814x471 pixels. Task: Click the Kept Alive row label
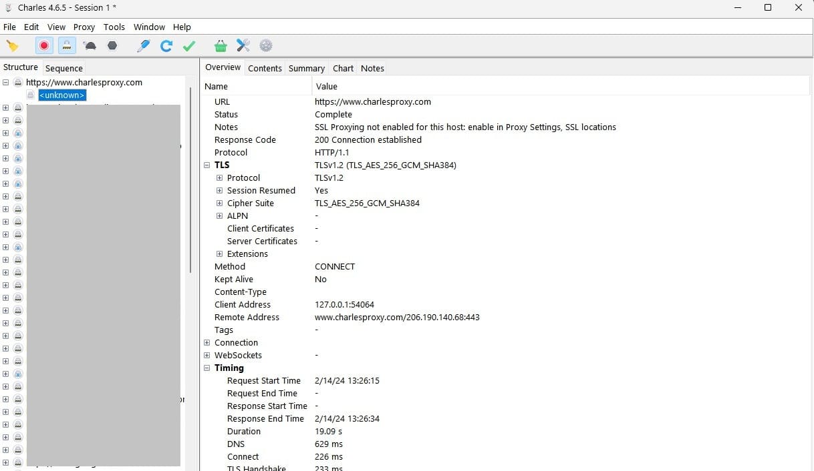point(234,280)
